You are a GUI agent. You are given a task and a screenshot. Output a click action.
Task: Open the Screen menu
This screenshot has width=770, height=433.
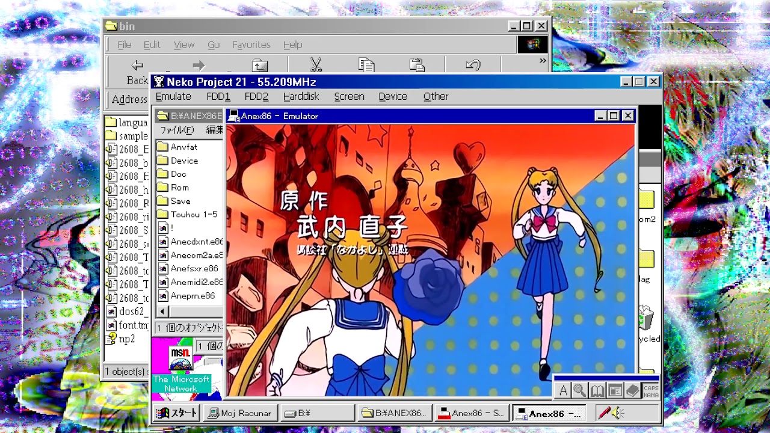point(350,96)
